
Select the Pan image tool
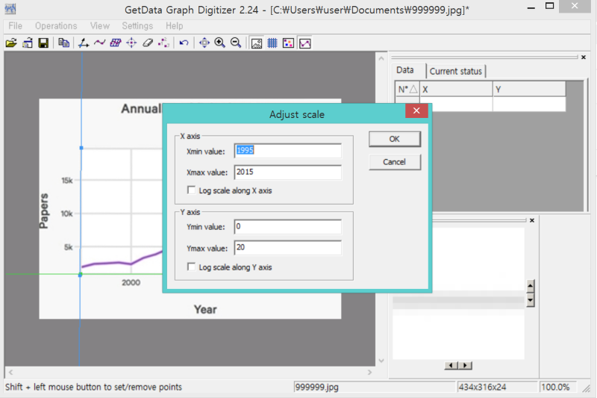click(x=204, y=43)
